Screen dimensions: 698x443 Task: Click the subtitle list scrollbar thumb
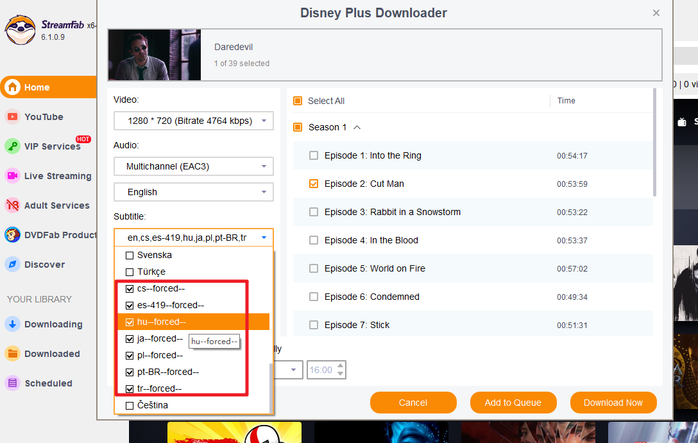pos(270,388)
